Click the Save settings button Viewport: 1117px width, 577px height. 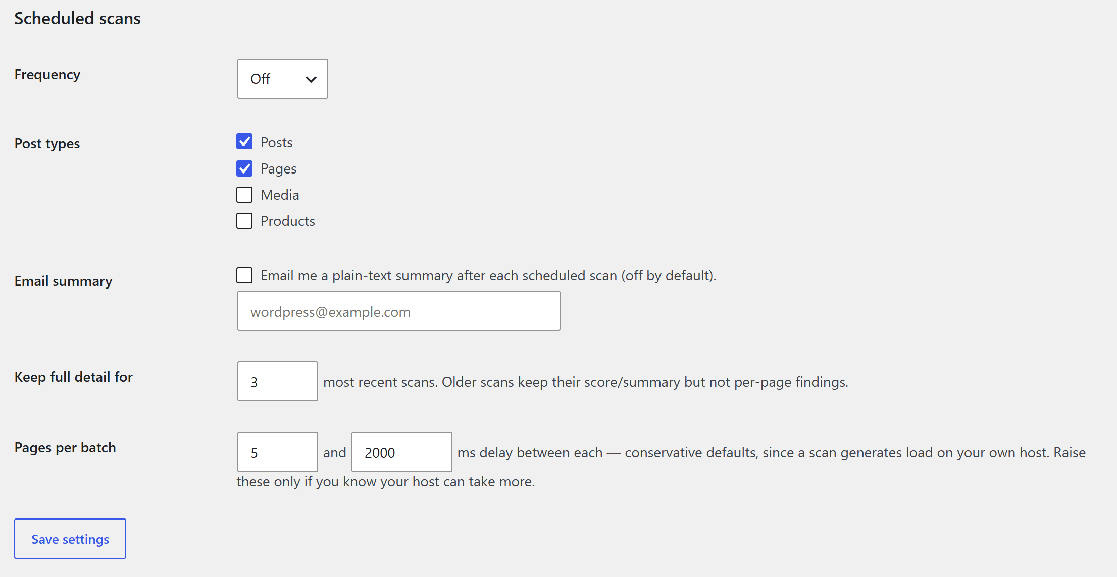[x=70, y=539]
